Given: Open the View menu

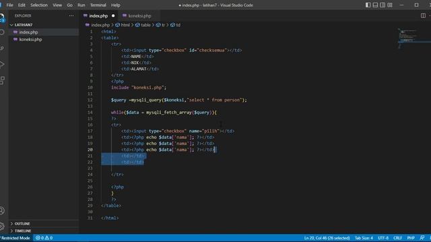Looking at the screenshot, I should [57, 5].
